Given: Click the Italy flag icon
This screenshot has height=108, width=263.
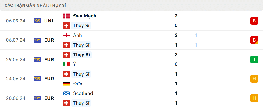Looking at the screenshot, I should pyautogui.click(x=66, y=64).
